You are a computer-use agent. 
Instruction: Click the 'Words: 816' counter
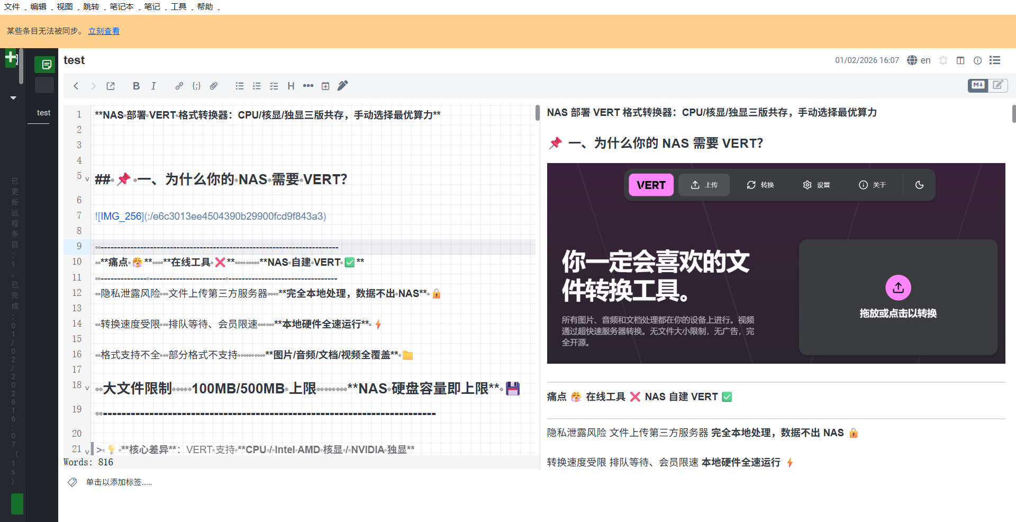(88, 462)
